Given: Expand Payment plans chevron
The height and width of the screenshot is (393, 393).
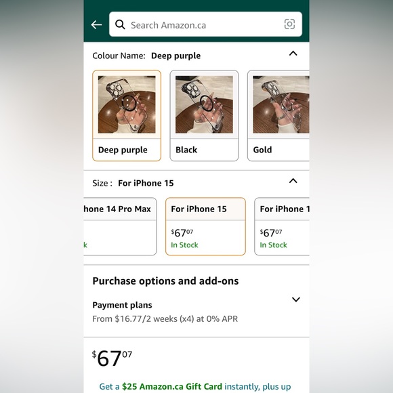Looking at the screenshot, I should point(296,299).
